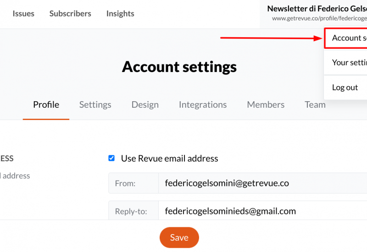Open the Newsletter di Federico profile dropdown
367x252 pixels.
[x=317, y=9]
